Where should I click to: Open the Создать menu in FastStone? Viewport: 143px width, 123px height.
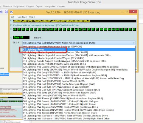(x=30, y=6)
